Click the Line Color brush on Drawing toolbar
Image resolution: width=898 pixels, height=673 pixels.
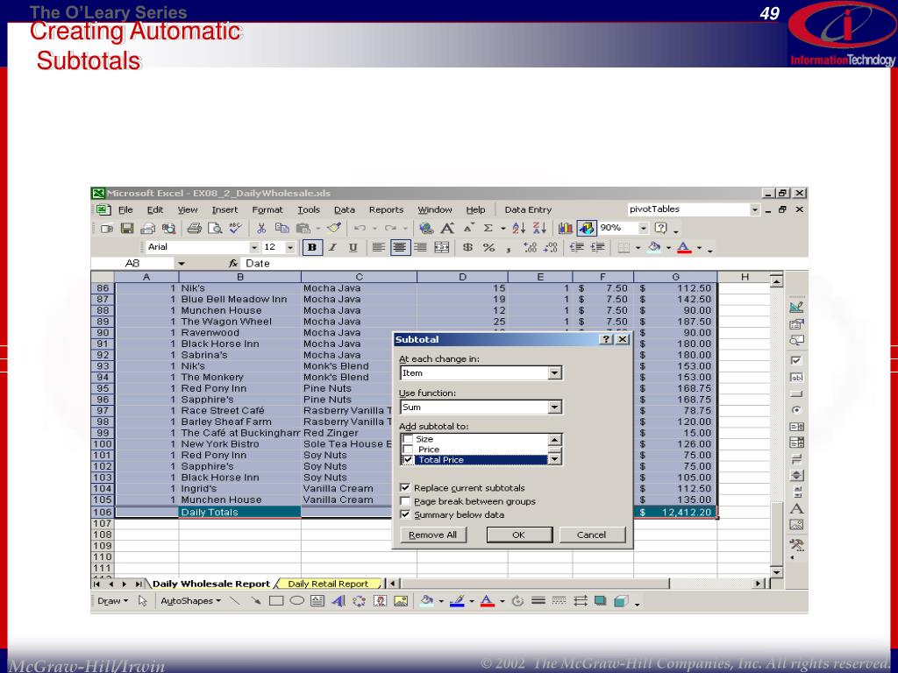(457, 601)
